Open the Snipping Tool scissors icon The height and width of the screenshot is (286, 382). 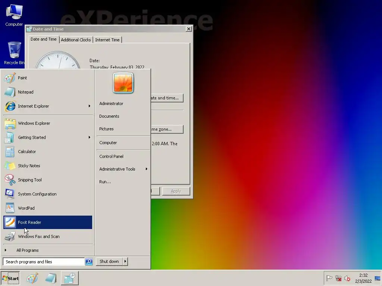10,180
